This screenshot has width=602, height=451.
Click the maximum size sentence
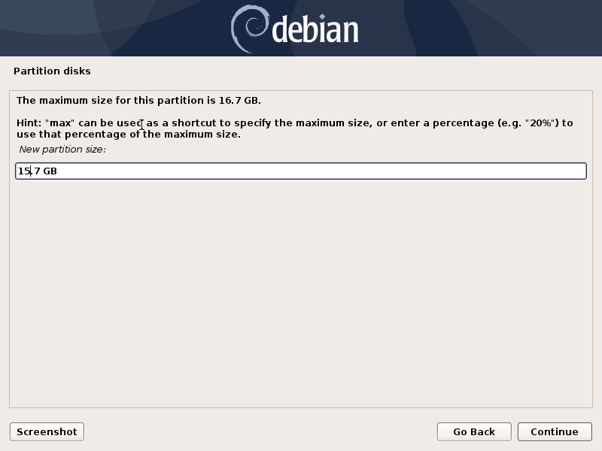pos(138,101)
